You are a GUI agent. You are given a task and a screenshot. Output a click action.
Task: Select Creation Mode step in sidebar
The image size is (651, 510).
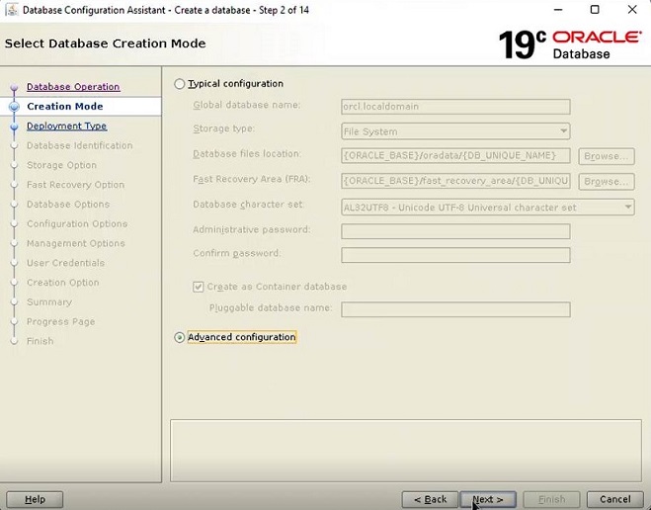pyautogui.click(x=65, y=107)
